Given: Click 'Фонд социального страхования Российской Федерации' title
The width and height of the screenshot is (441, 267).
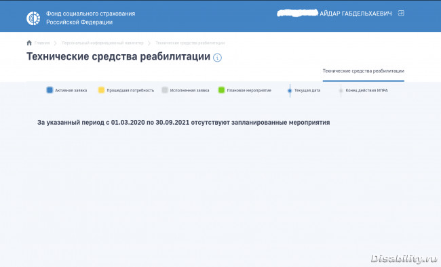Looking at the screenshot, I should (90, 18).
